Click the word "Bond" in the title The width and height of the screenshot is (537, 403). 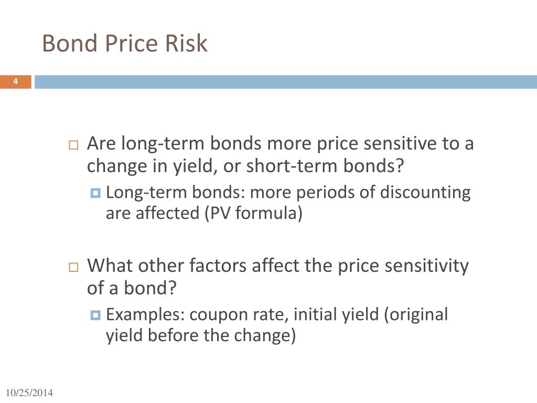pos(70,43)
